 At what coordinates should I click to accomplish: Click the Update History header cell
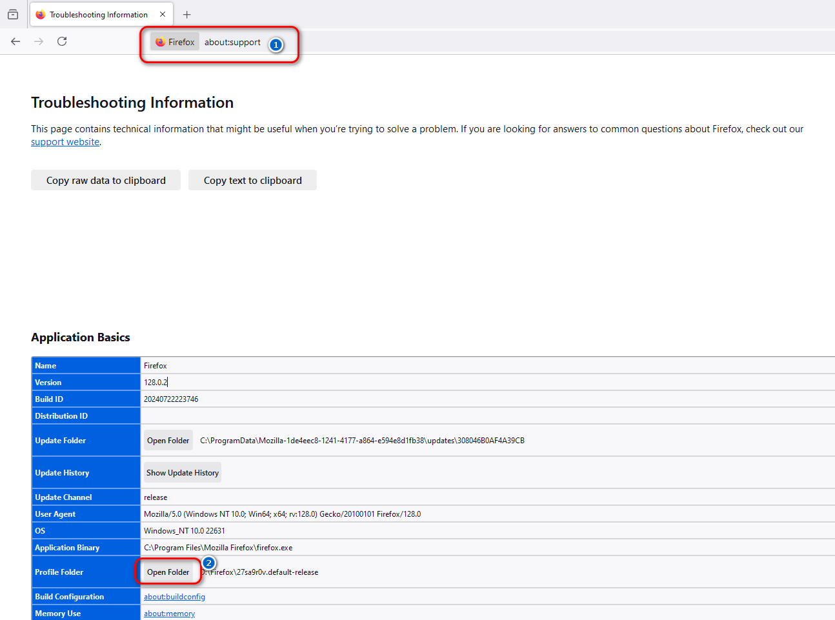(x=86, y=473)
